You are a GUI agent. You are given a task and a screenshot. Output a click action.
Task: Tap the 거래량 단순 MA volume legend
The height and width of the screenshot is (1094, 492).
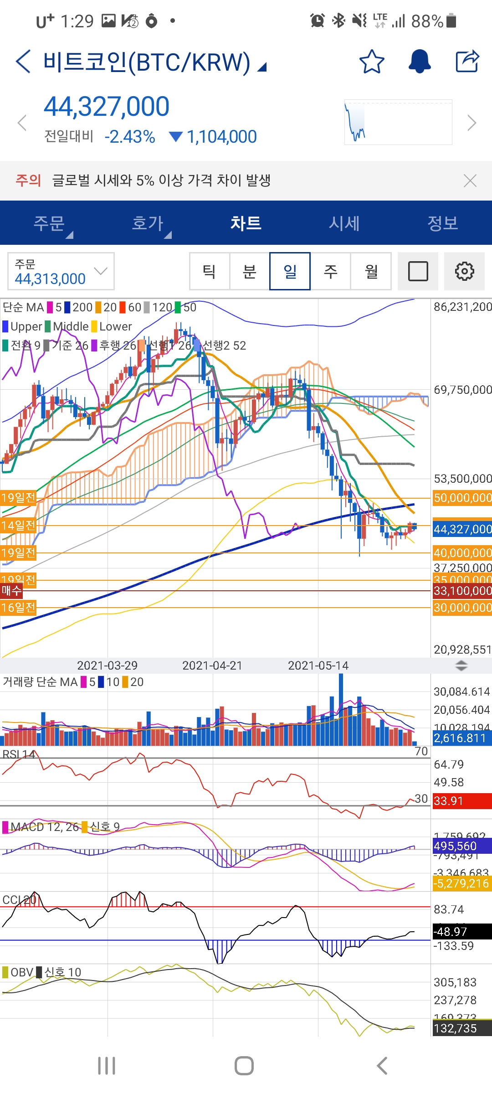click(40, 682)
